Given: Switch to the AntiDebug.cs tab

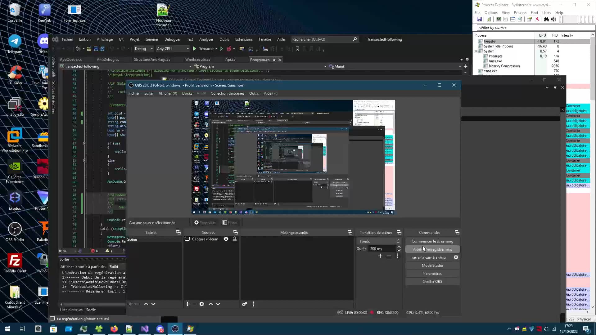Looking at the screenshot, I should [108, 59].
